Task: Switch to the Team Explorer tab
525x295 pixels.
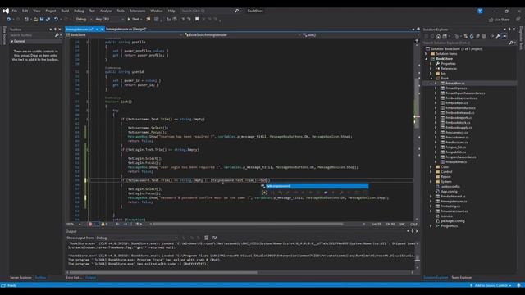Action: (461, 277)
